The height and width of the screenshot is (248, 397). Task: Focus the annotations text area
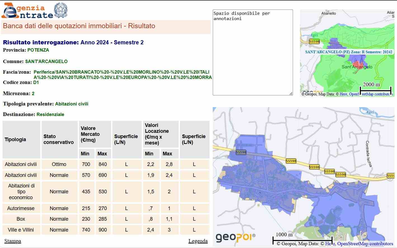pyautogui.click(x=253, y=52)
